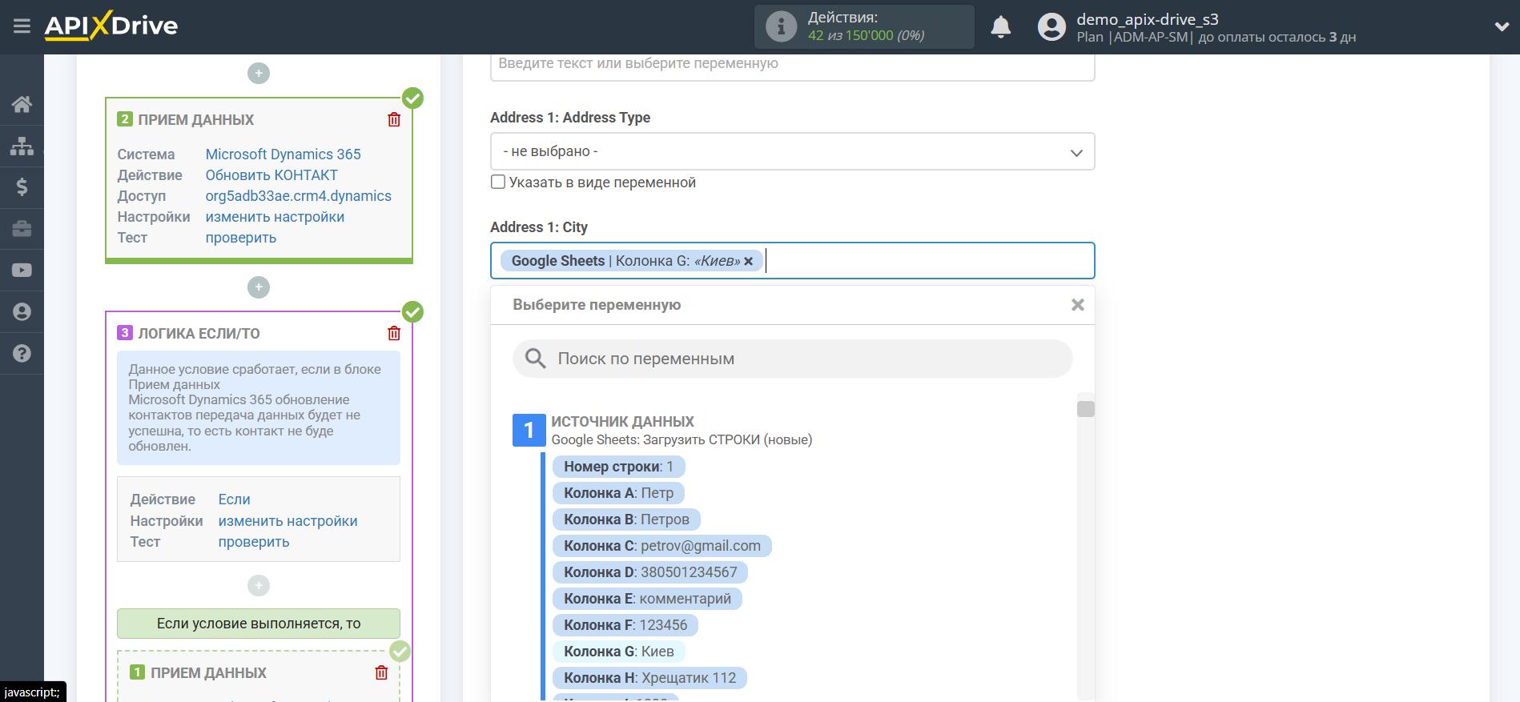
Task: Click the user avatar icon
Action: [x=1052, y=27]
